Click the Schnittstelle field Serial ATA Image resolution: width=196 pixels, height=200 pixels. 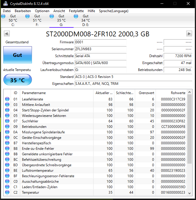pos(100,56)
